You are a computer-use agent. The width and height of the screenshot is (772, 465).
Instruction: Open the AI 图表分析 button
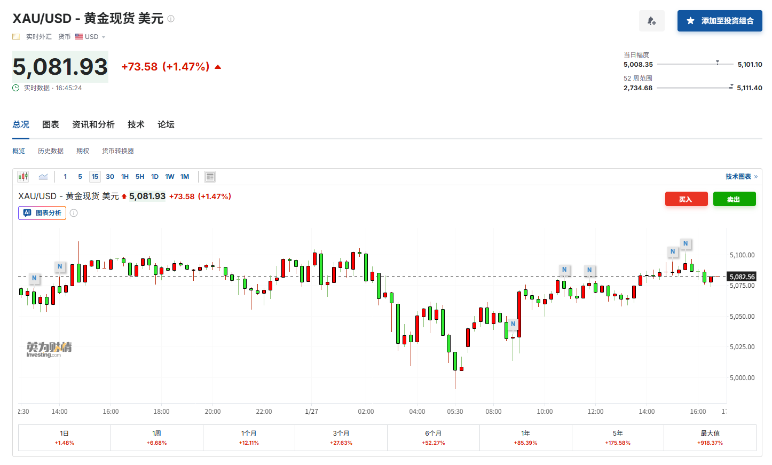[x=42, y=213]
